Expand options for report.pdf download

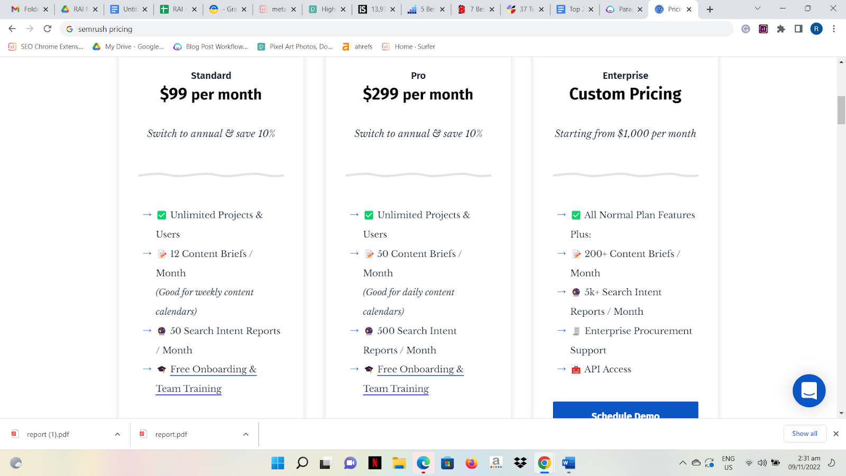pos(246,434)
